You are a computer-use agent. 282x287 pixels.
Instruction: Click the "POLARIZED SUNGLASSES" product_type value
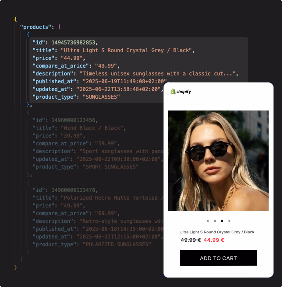click(x=117, y=244)
